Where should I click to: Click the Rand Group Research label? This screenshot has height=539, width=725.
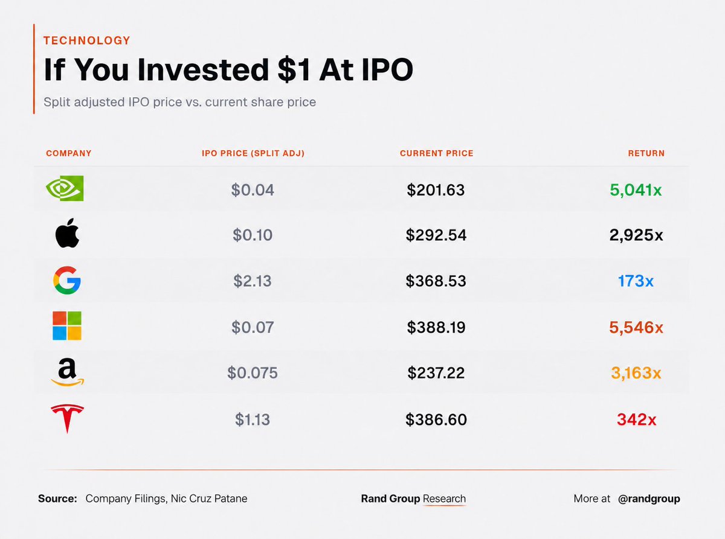click(x=413, y=499)
